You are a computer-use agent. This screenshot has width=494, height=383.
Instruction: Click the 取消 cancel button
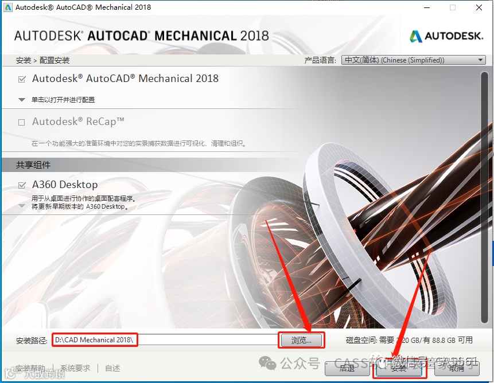click(x=457, y=368)
